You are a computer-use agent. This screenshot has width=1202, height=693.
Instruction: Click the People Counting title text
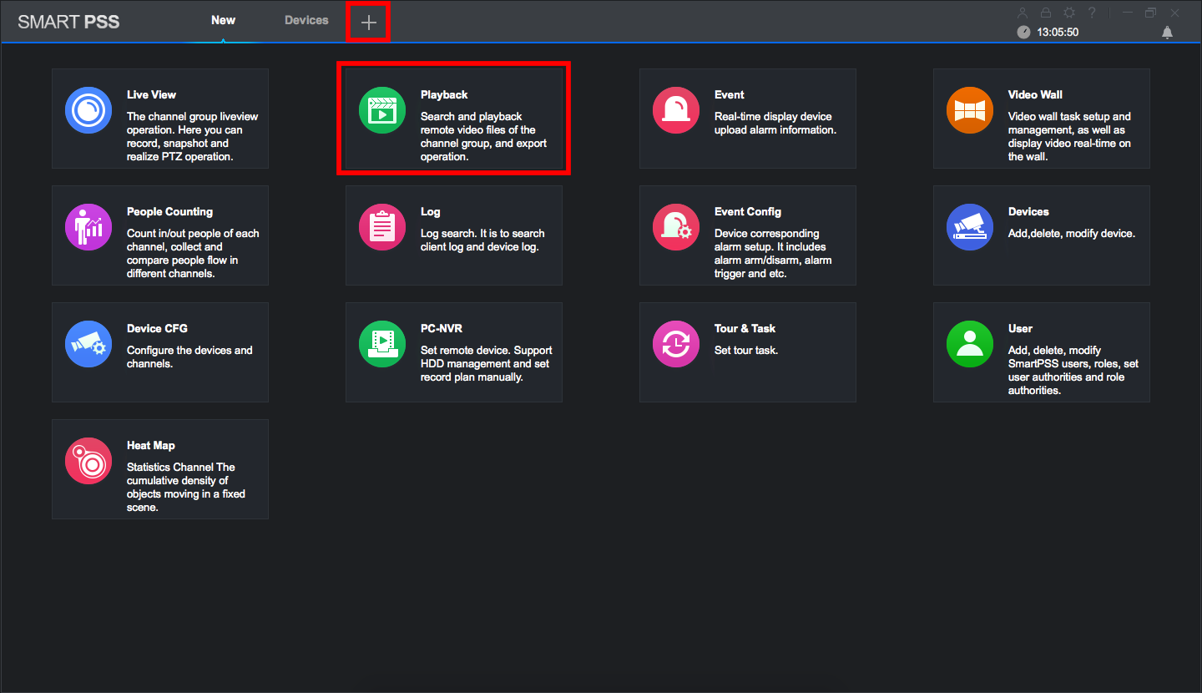pos(169,211)
